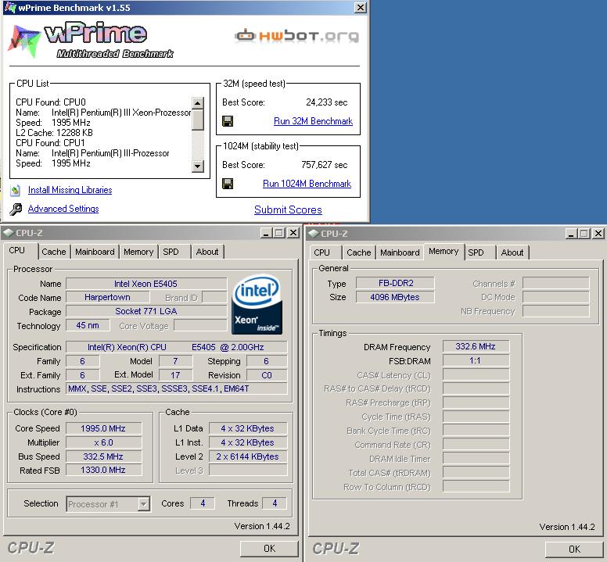The width and height of the screenshot is (607, 562).
Task: Click the FSB:DRAM value 1:1
Action: (x=476, y=360)
